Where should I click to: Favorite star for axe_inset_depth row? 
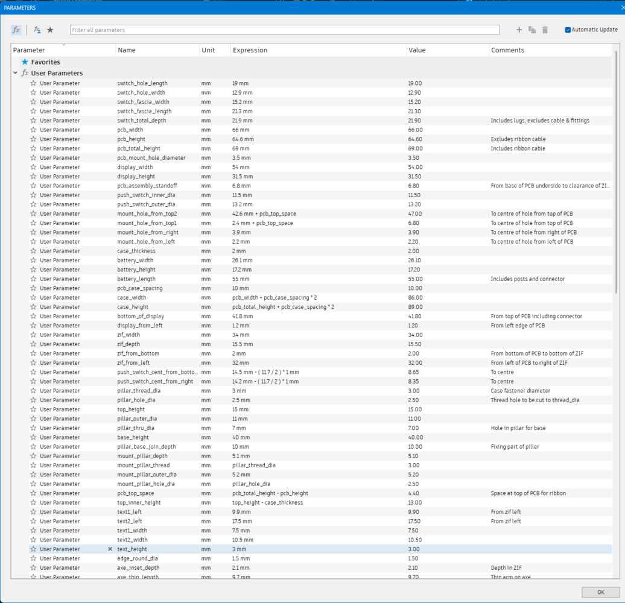[34, 568]
